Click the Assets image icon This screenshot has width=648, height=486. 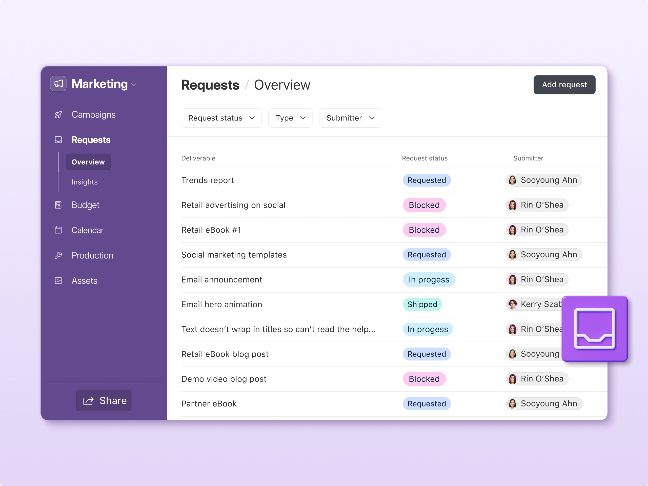click(x=58, y=281)
